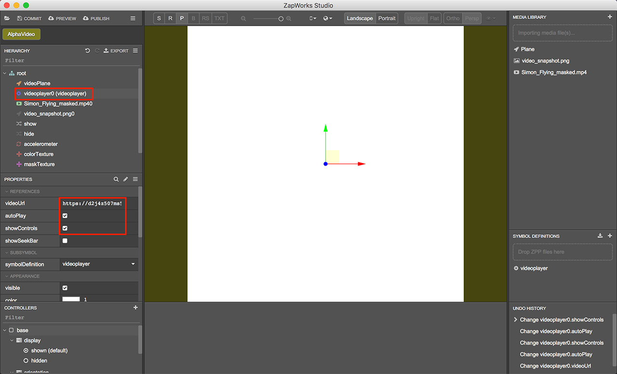
Task: Toggle the showControls checkbox
Action: [65, 228]
